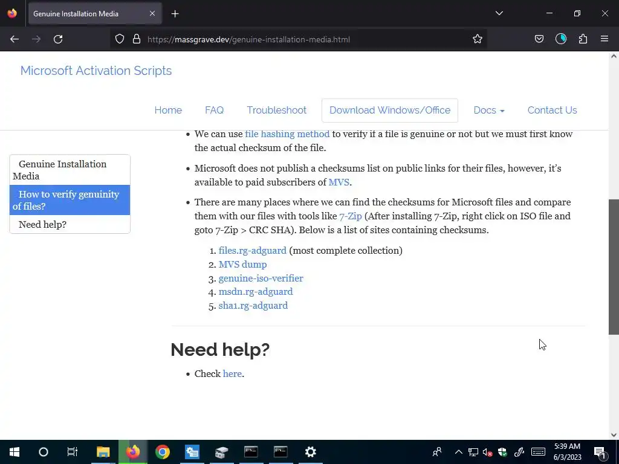This screenshot has height=464, width=619.
Task: Open the Home navigation item
Action: 168,110
